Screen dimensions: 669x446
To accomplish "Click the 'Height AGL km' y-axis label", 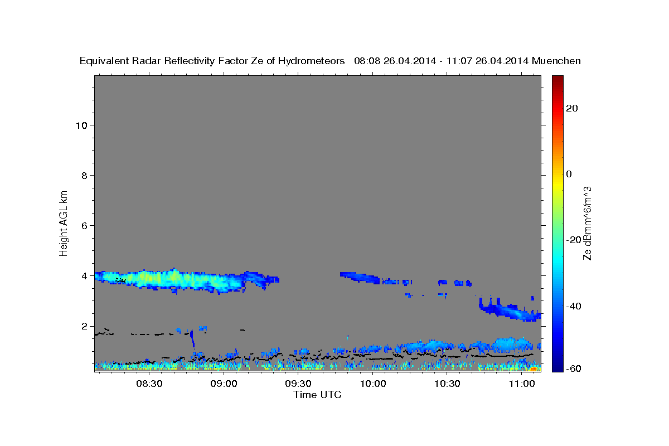I will [64, 222].
